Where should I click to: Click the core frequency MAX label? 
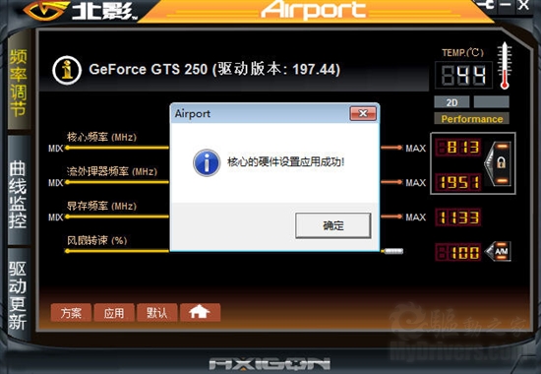pos(415,149)
